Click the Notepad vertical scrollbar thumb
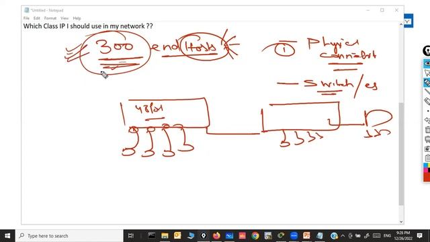Screen dimensions: 430x242 pyautogui.click(x=401, y=154)
